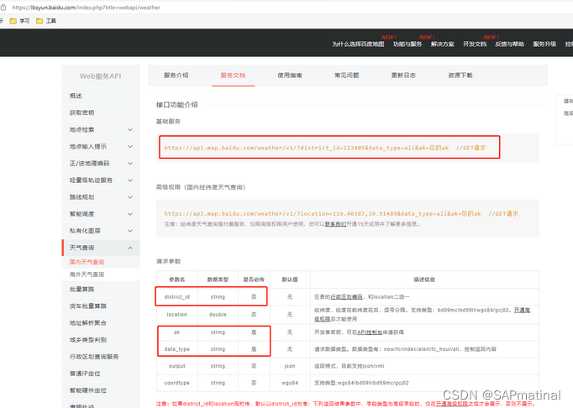The height and width of the screenshot is (408, 573).
Task: Follow the 联系我们 link in the note
Action: click(x=335, y=224)
